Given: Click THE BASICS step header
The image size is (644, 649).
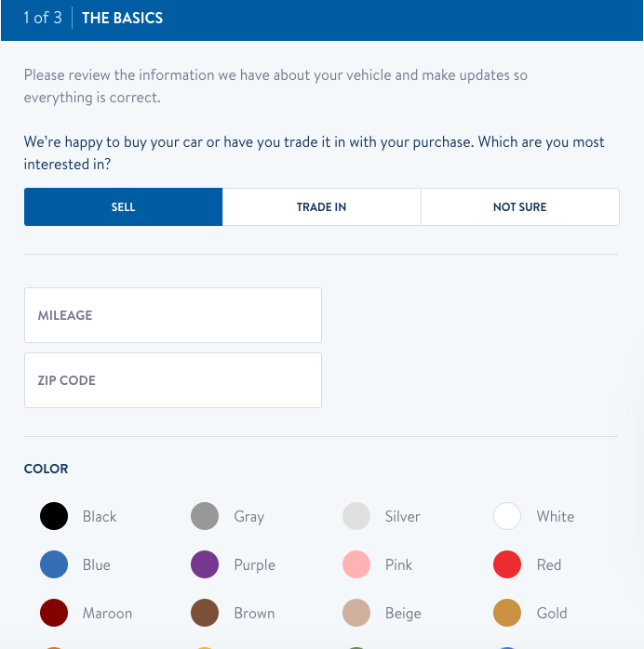Looking at the screenshot, I should pos(122,19).
